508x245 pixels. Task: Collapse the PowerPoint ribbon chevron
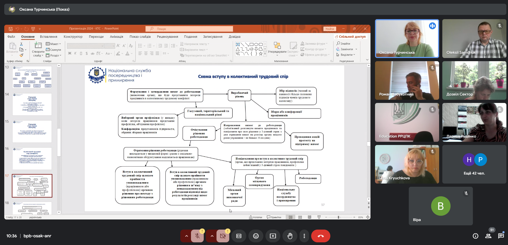click(x=367, y=60)
